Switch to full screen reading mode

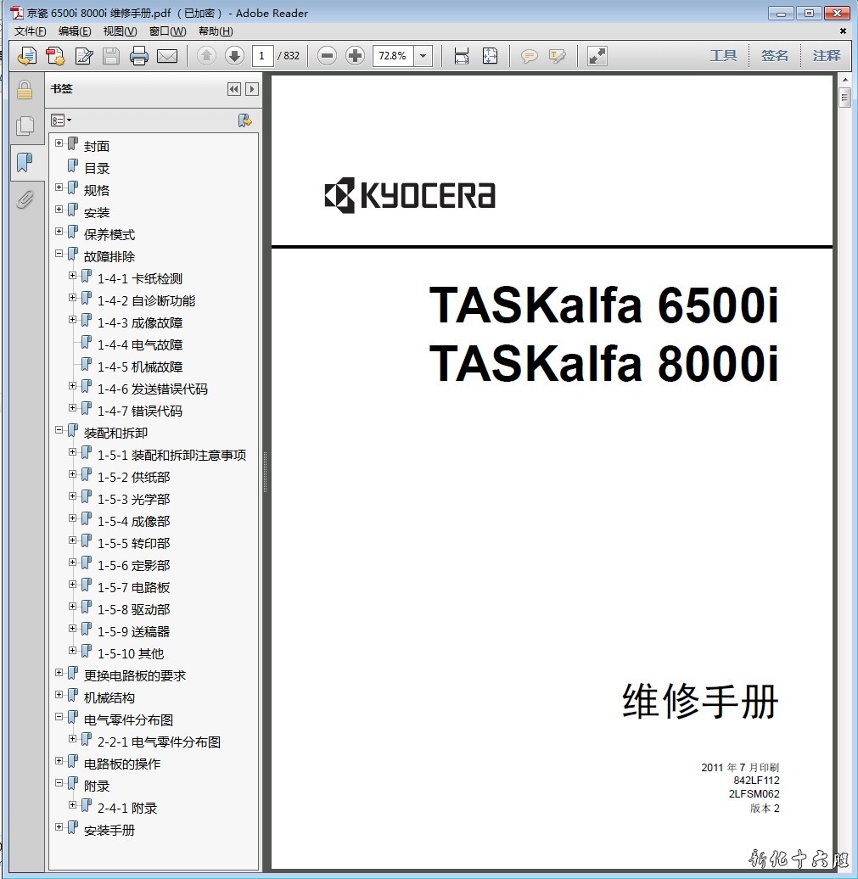597,56
